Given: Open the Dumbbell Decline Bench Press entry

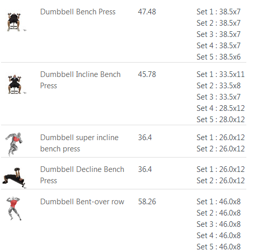Looking at the screenshot, I should tap(82, 175).
